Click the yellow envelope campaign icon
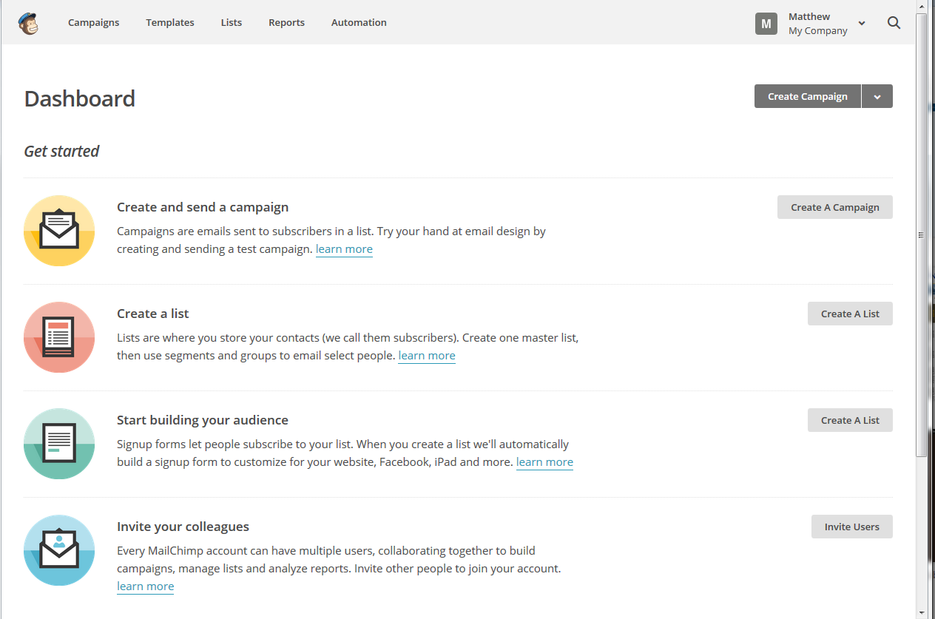The width and height of the screenshot is (935, 619). 59,231
